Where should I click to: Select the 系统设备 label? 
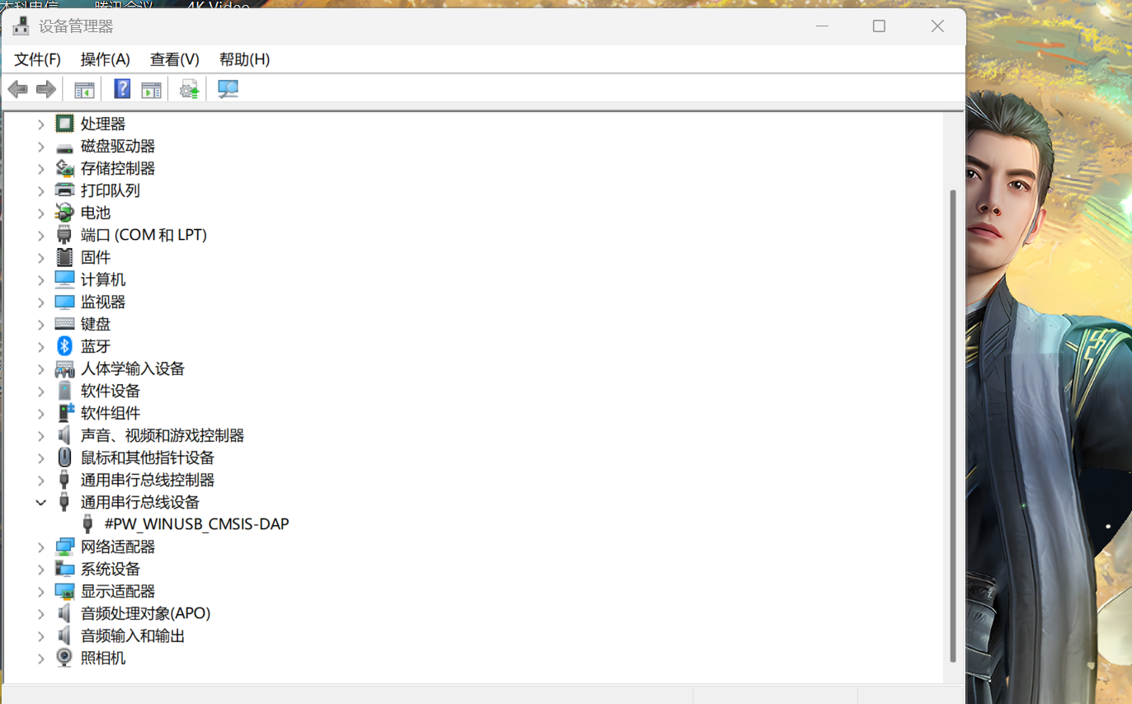111,569
